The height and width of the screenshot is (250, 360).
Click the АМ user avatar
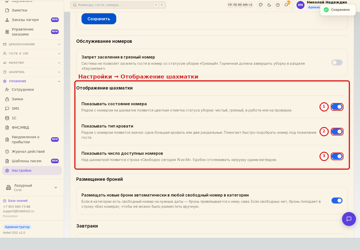245,5
